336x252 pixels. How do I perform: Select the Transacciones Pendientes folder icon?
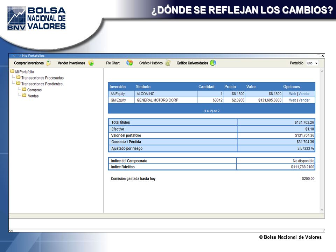(x=19, y=83)
